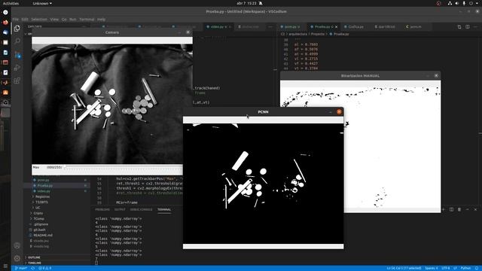Click the open changes icon in editor toolbar
This screenshot has width=482, height=271.
click(459, 27)
